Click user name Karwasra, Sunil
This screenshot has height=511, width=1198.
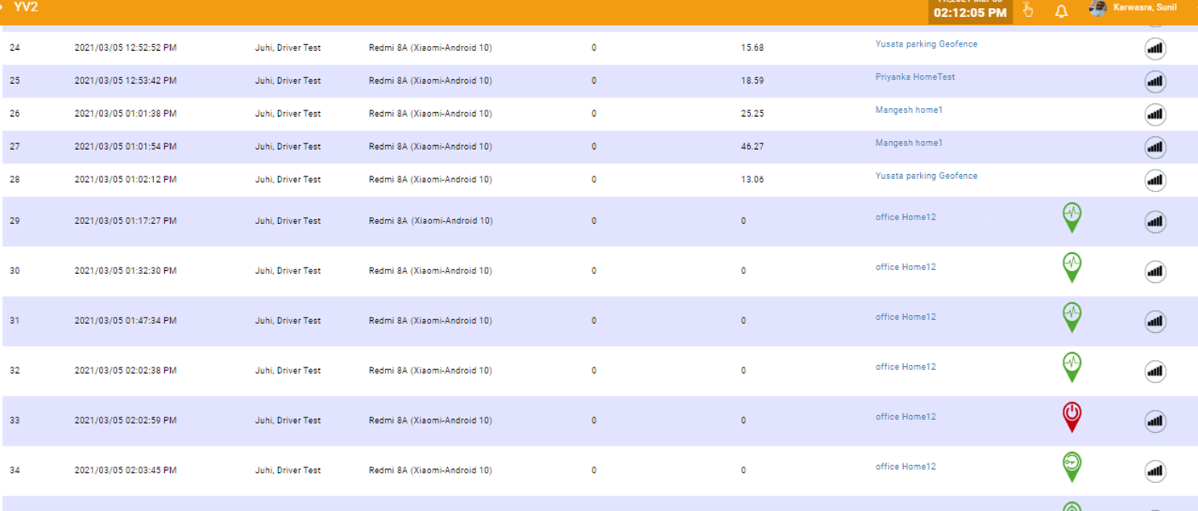(x=1145, y=7)
